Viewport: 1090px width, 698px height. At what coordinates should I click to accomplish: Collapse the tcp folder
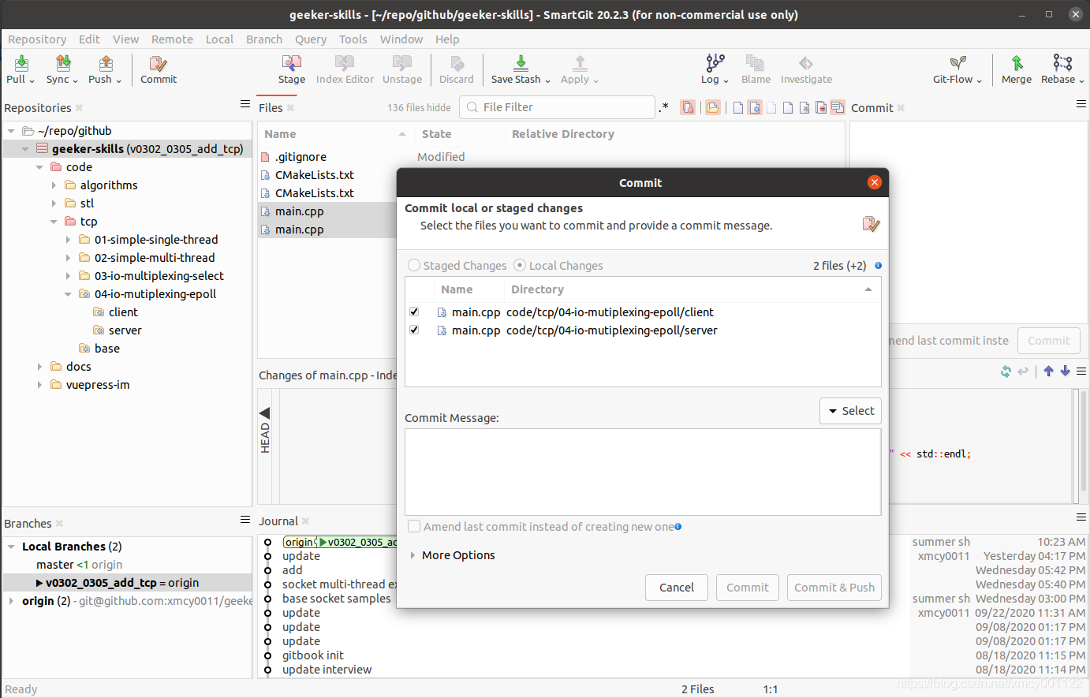tap(54, 222)
